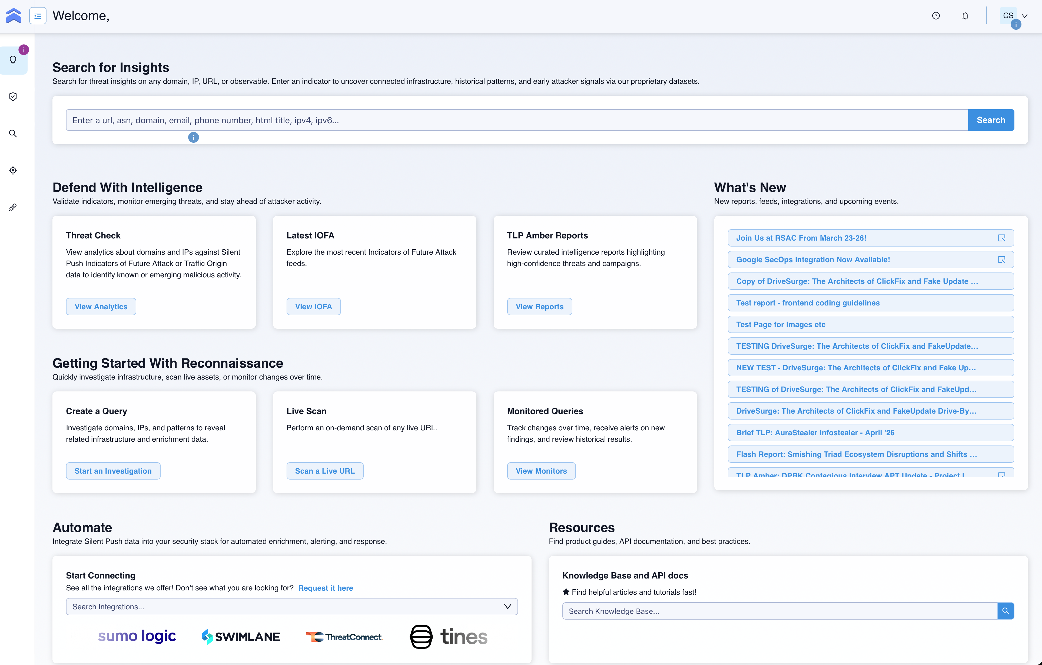Click the Latest IOFA card title

pyautogui.click(x=310, y=235)
